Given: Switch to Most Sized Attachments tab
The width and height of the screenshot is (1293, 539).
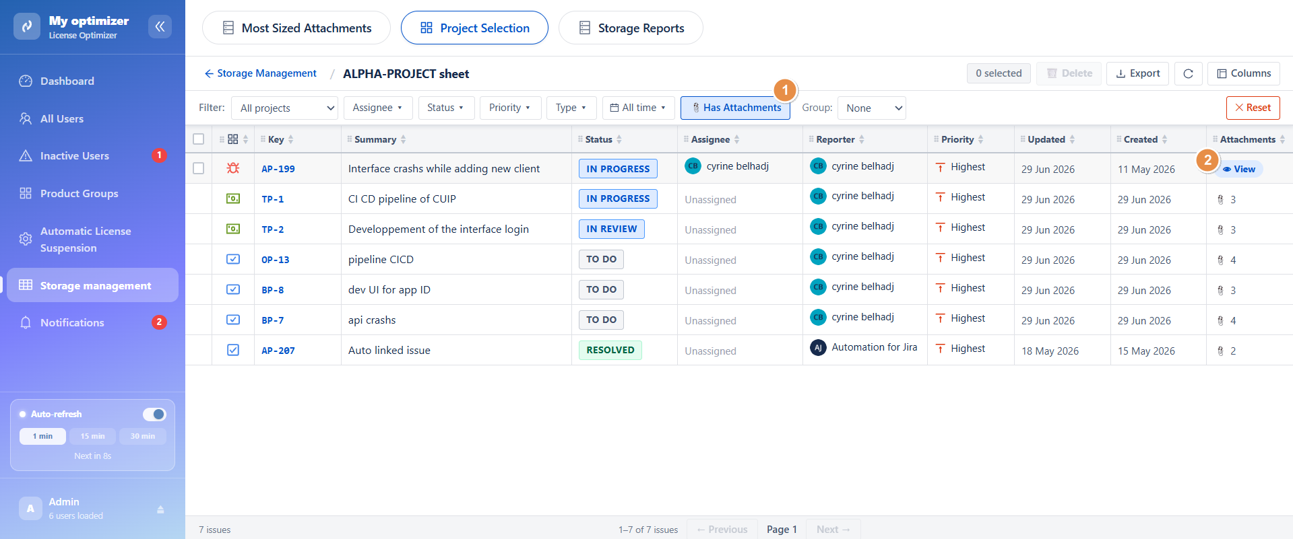Looking at the screenshot, I should [296, 28].
